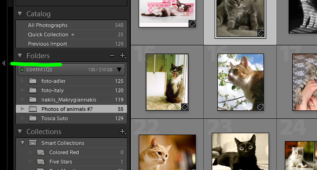Click the plus icon in Collections header
317x170 pixels.
click(x=122, y=132)
